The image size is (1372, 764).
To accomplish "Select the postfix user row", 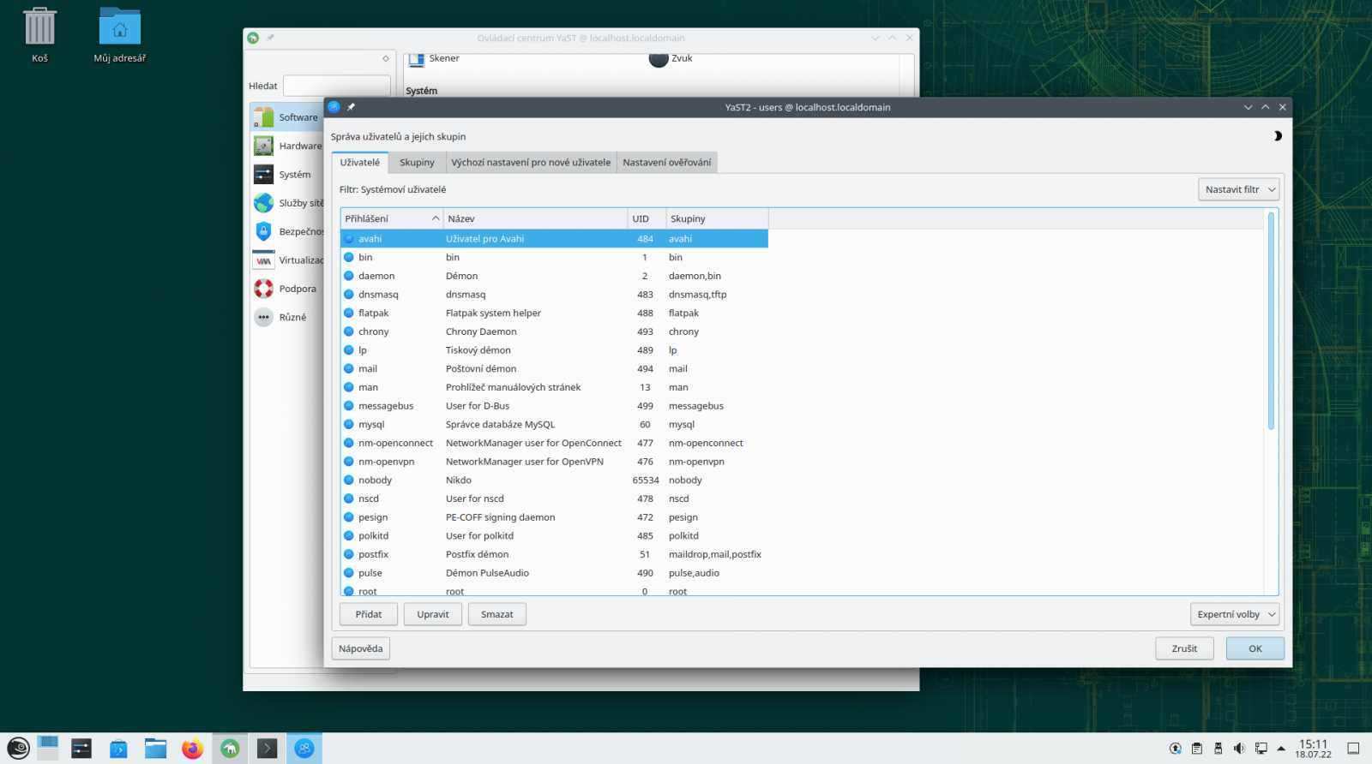I will point(554,554).
